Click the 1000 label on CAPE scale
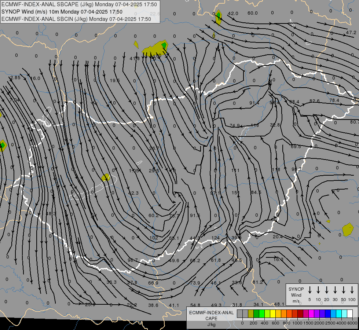Viewport: 359px width, 330px height. [x=297, y=323]
